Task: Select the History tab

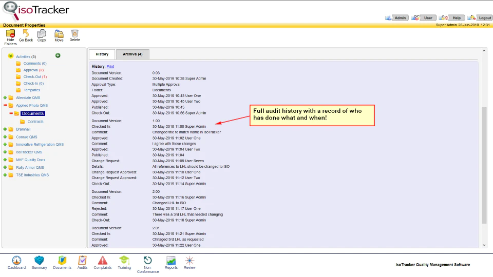Action: point(102,54)
